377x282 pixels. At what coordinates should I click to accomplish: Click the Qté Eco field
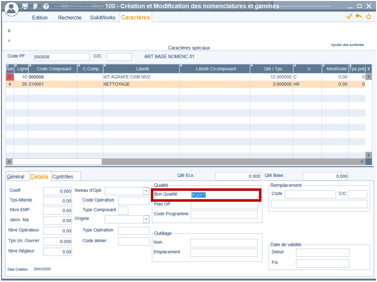click(x=238, y=176)
